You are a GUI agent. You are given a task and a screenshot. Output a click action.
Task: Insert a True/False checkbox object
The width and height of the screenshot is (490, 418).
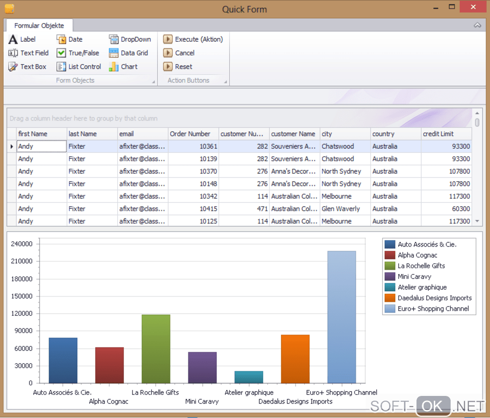click(x=61, y=53)
